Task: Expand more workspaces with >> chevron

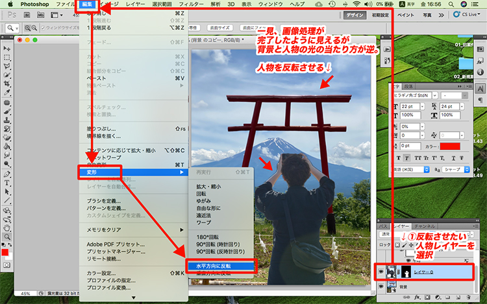Action: [441, 15]
